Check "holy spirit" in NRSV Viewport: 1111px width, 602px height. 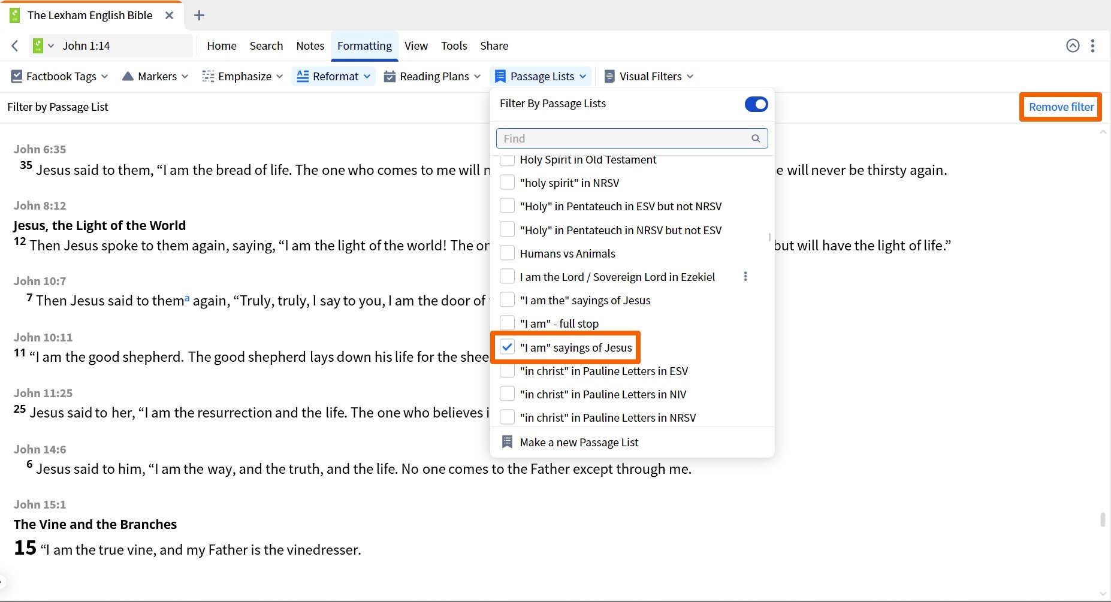[507, 182]
